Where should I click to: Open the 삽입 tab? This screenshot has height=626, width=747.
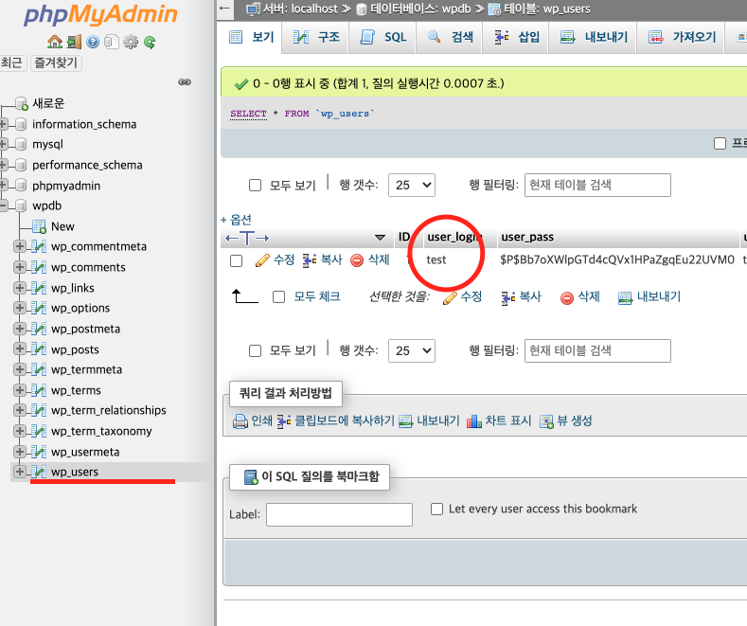pyautogui.click(x=516, y=37)
